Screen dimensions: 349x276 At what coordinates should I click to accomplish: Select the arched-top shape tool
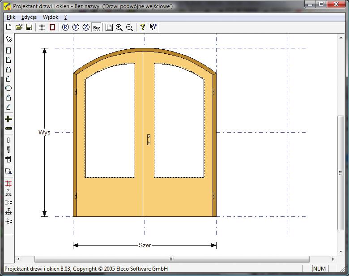(9, 69)
